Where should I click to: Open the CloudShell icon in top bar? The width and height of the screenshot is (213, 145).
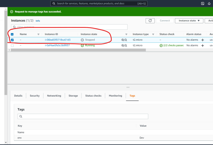[202, 3]
